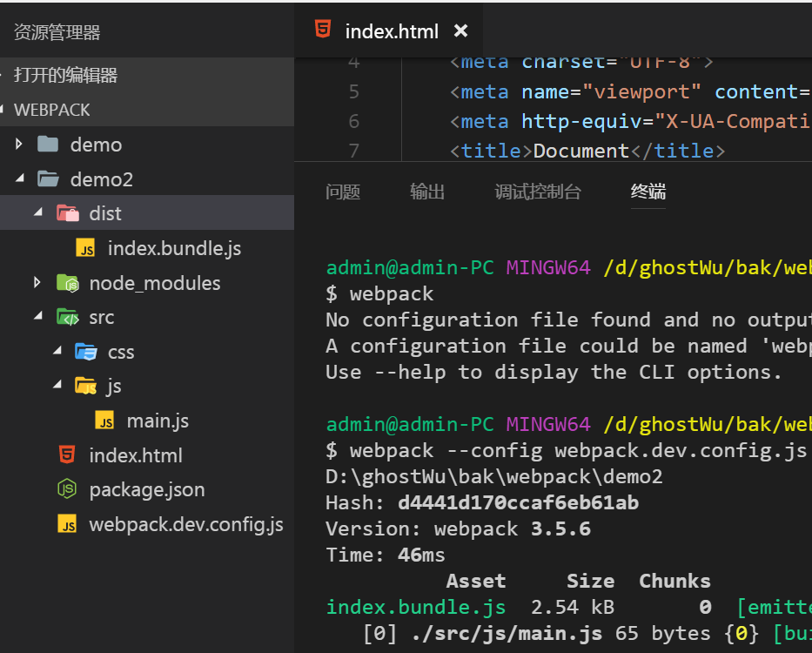Click the yellow js folder icon

pyautogui.click(x=86, y=386)
